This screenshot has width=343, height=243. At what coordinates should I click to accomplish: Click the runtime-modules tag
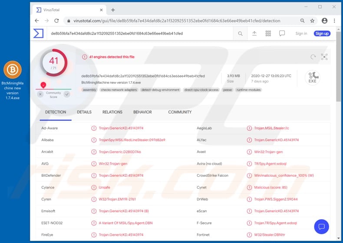pos(248,90)
